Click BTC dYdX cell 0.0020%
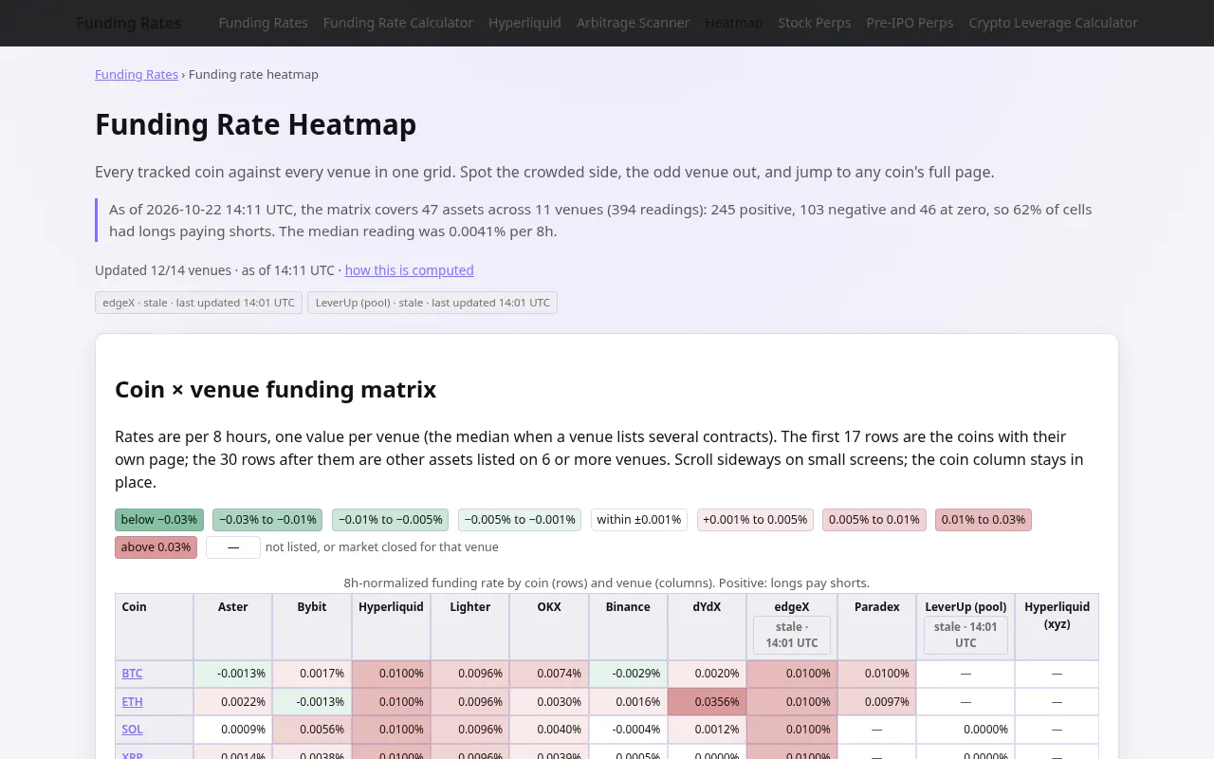Image resolution: width=1214 pixels, height=759 pixels. click(707, 674)
